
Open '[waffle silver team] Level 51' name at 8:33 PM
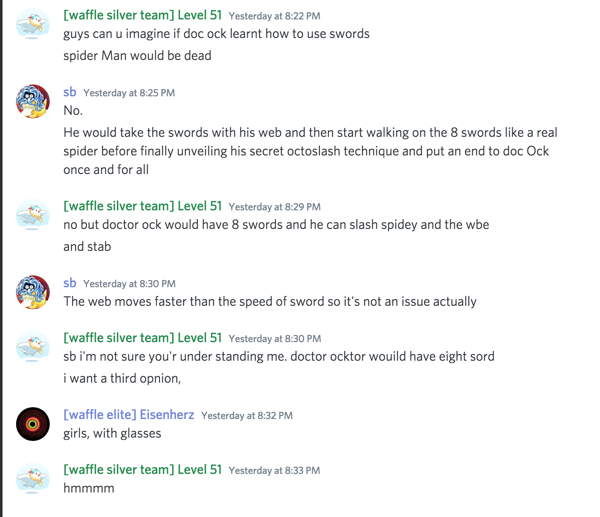click(x=143, y=470)
